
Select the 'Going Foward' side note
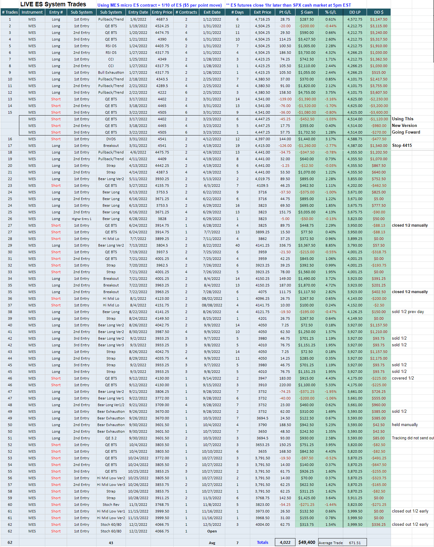tap(406, 132)
